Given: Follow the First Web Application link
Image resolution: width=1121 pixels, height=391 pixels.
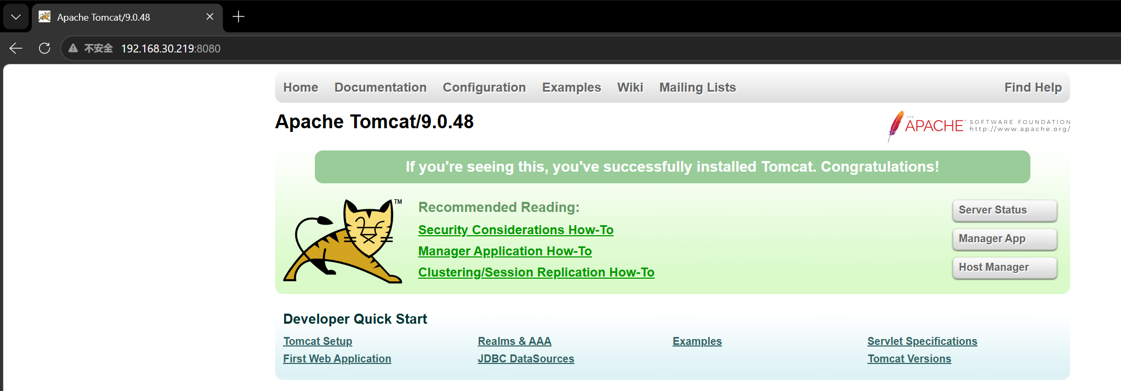Looking at the screenshot, I should 337,359.
